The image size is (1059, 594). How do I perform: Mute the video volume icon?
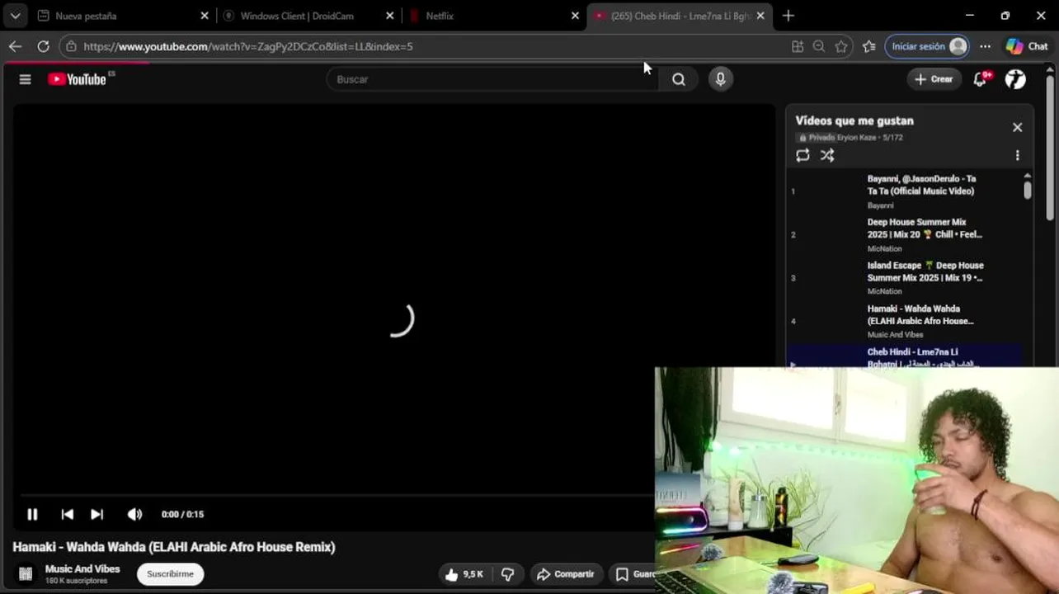[134, 514]
